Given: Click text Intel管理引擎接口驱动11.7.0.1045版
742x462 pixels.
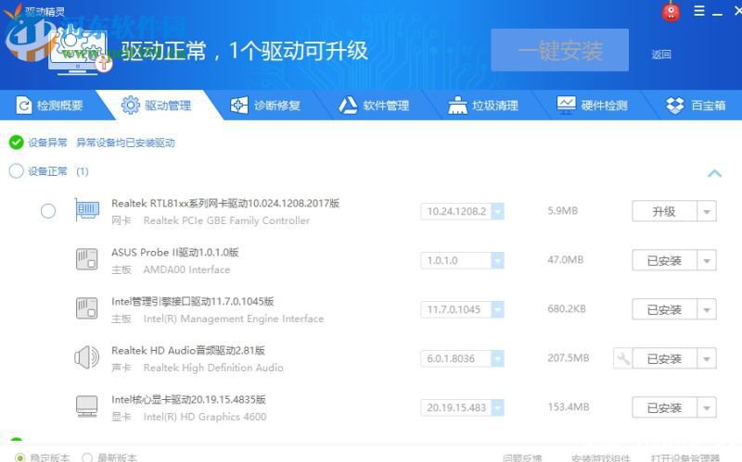Looking at the screenshot, I should pos(193,302).
